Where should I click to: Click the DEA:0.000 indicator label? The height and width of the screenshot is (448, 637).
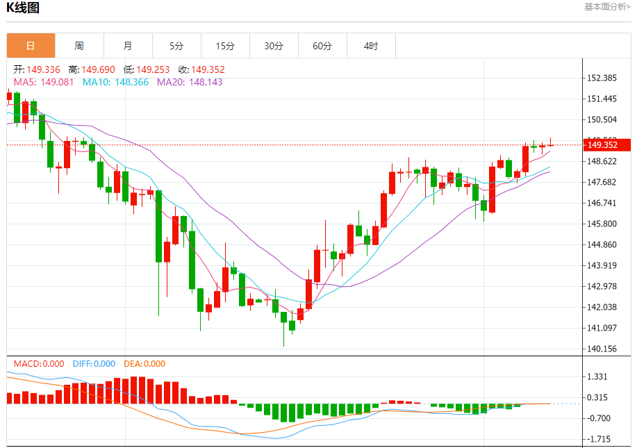pyautogui.click(x=144, y=364)
